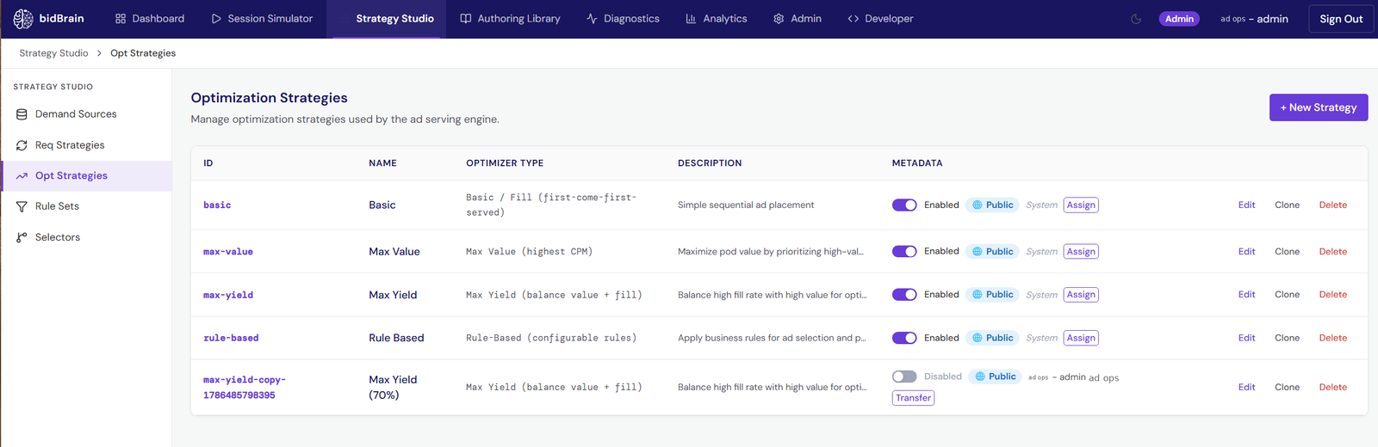
Task: Open the Developer tab
Action: coord(880,19)
